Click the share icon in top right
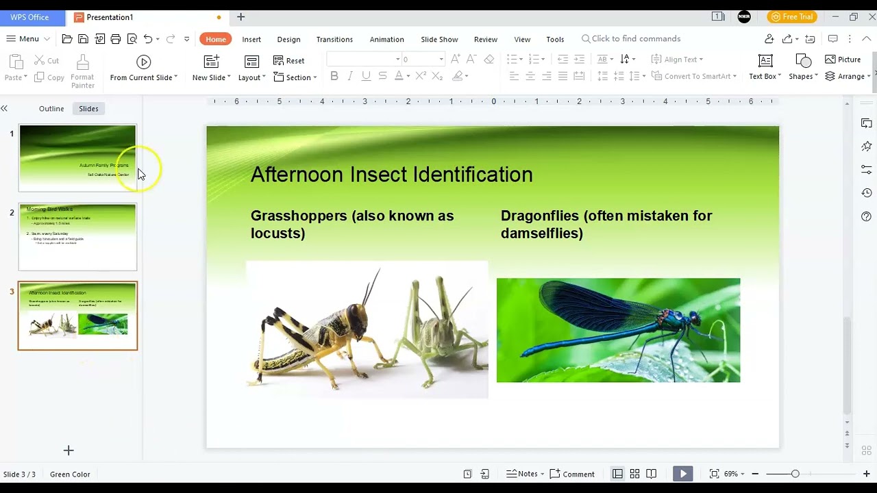877x493 pixels. coord(788,39)
